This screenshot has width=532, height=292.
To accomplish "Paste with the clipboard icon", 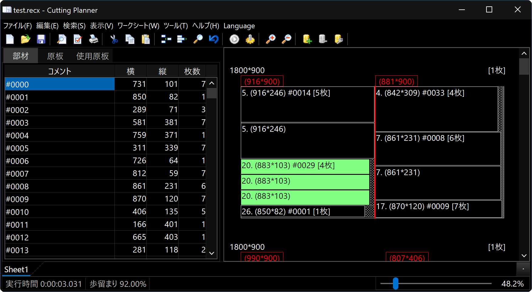I will (x=146, y=39).
